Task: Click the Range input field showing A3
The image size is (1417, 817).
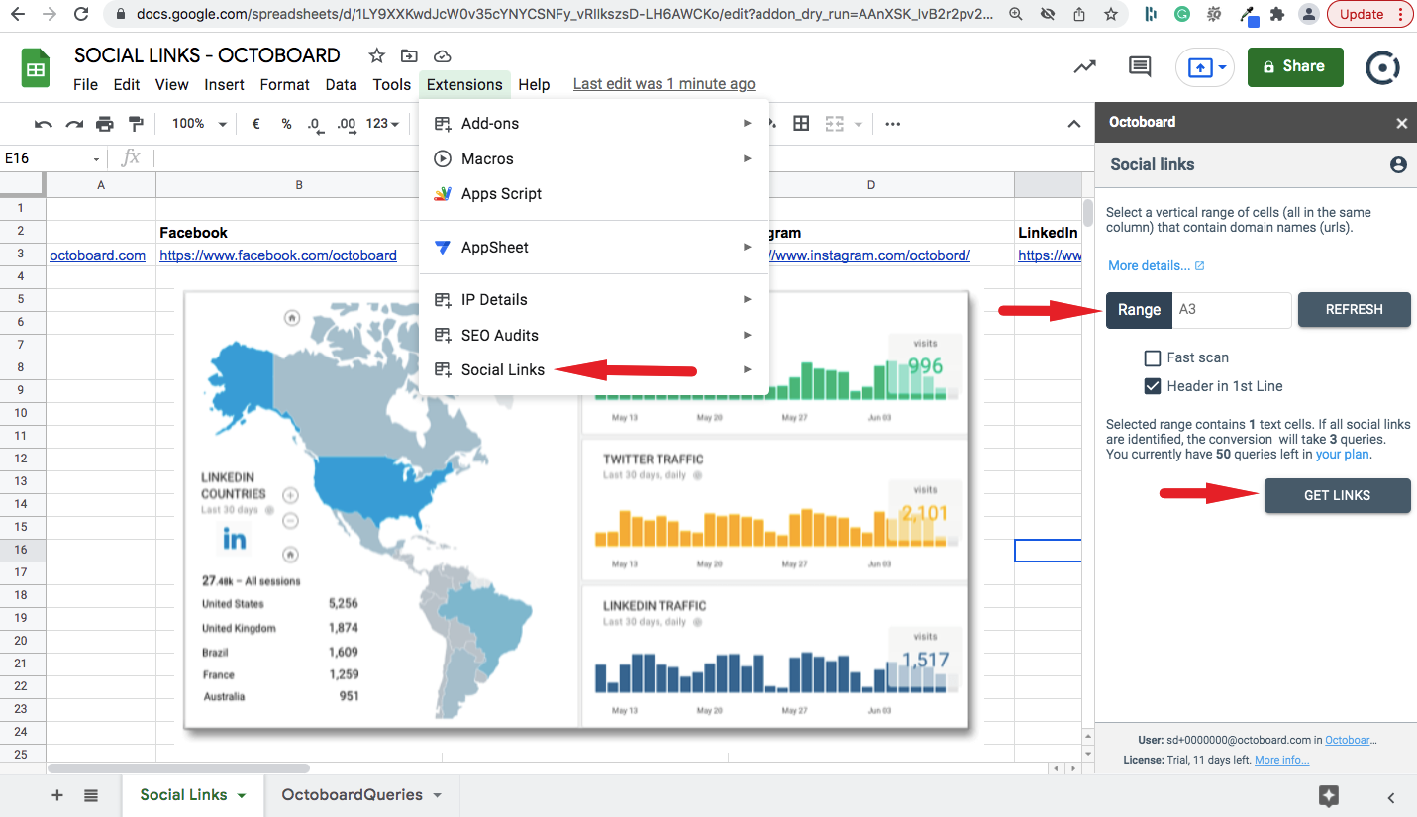Action: (x=1233, y=309)
